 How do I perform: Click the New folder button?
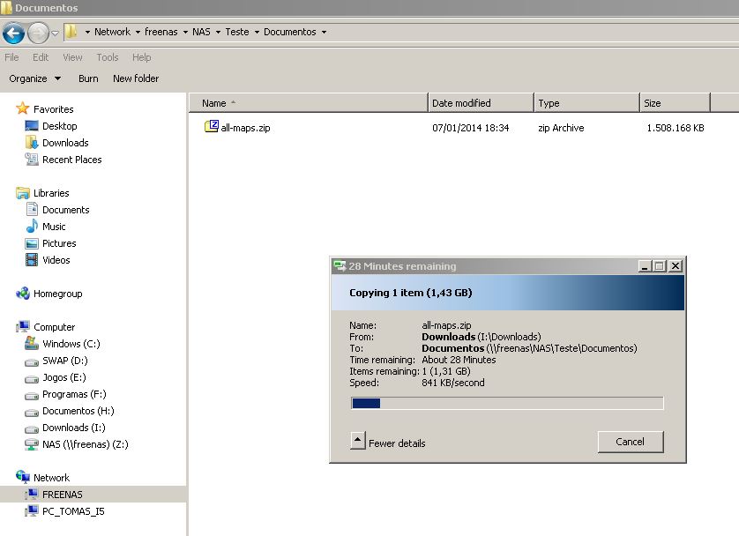pos(136,78)
